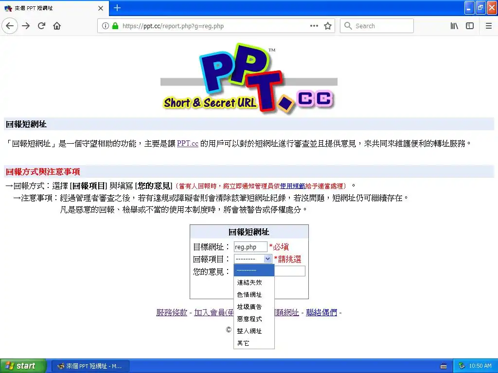Close the 來個 PPT 短網址 tab
The height and width of the screenshot is (373, 498).
(x=101, y=8)
